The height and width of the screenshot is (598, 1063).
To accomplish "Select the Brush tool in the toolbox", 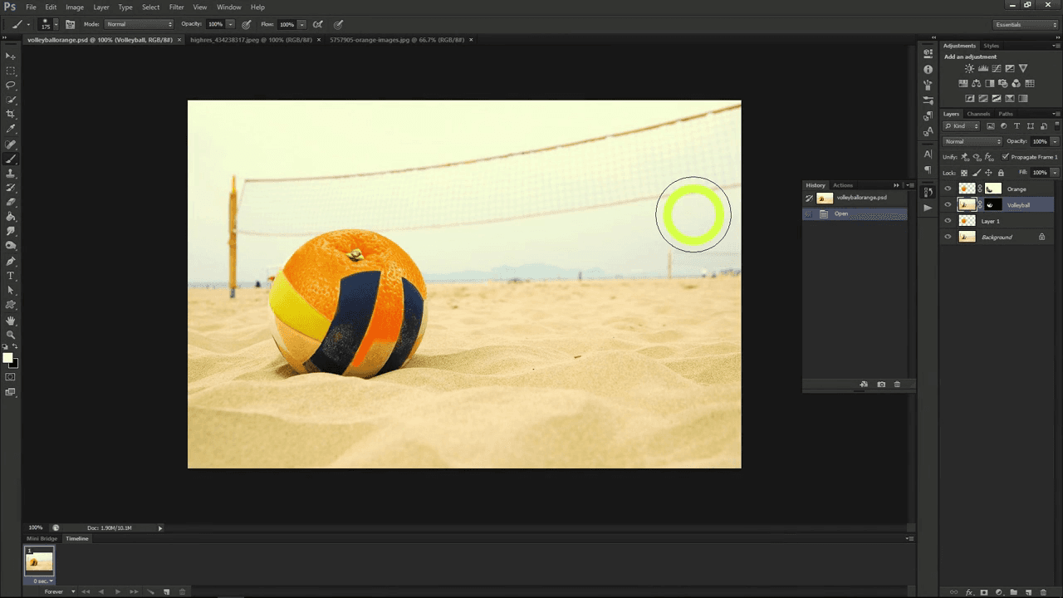I will [x=11, y=159].
